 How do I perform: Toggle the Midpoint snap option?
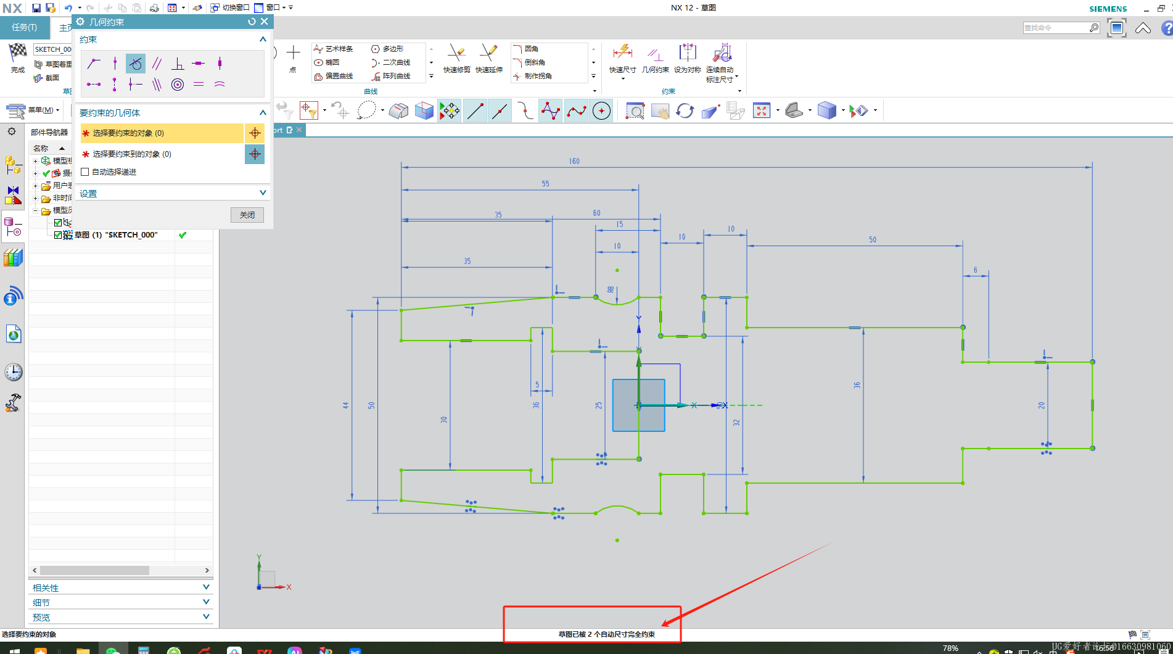pos(500,111)
